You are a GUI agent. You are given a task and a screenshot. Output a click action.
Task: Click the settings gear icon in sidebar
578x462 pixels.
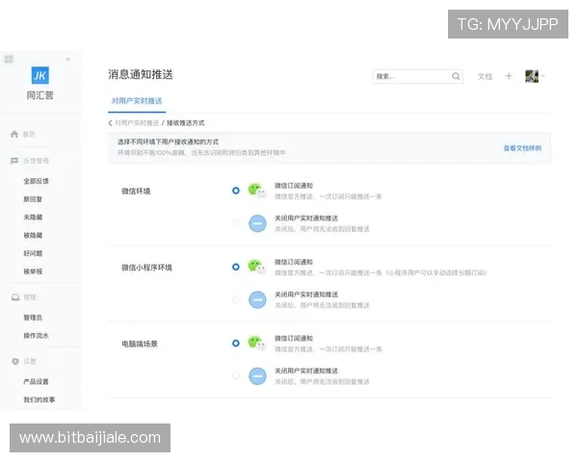[15, 362]
